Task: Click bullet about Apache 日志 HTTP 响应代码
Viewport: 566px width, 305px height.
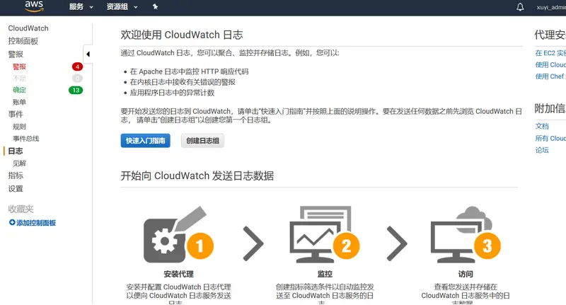Action: point(189,71)
